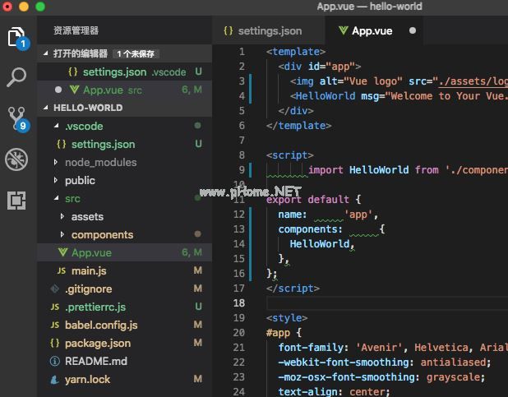Click the JS icon beside babel.config.js
The width and height of the screenshot is (508, 397).
(55, 325)
